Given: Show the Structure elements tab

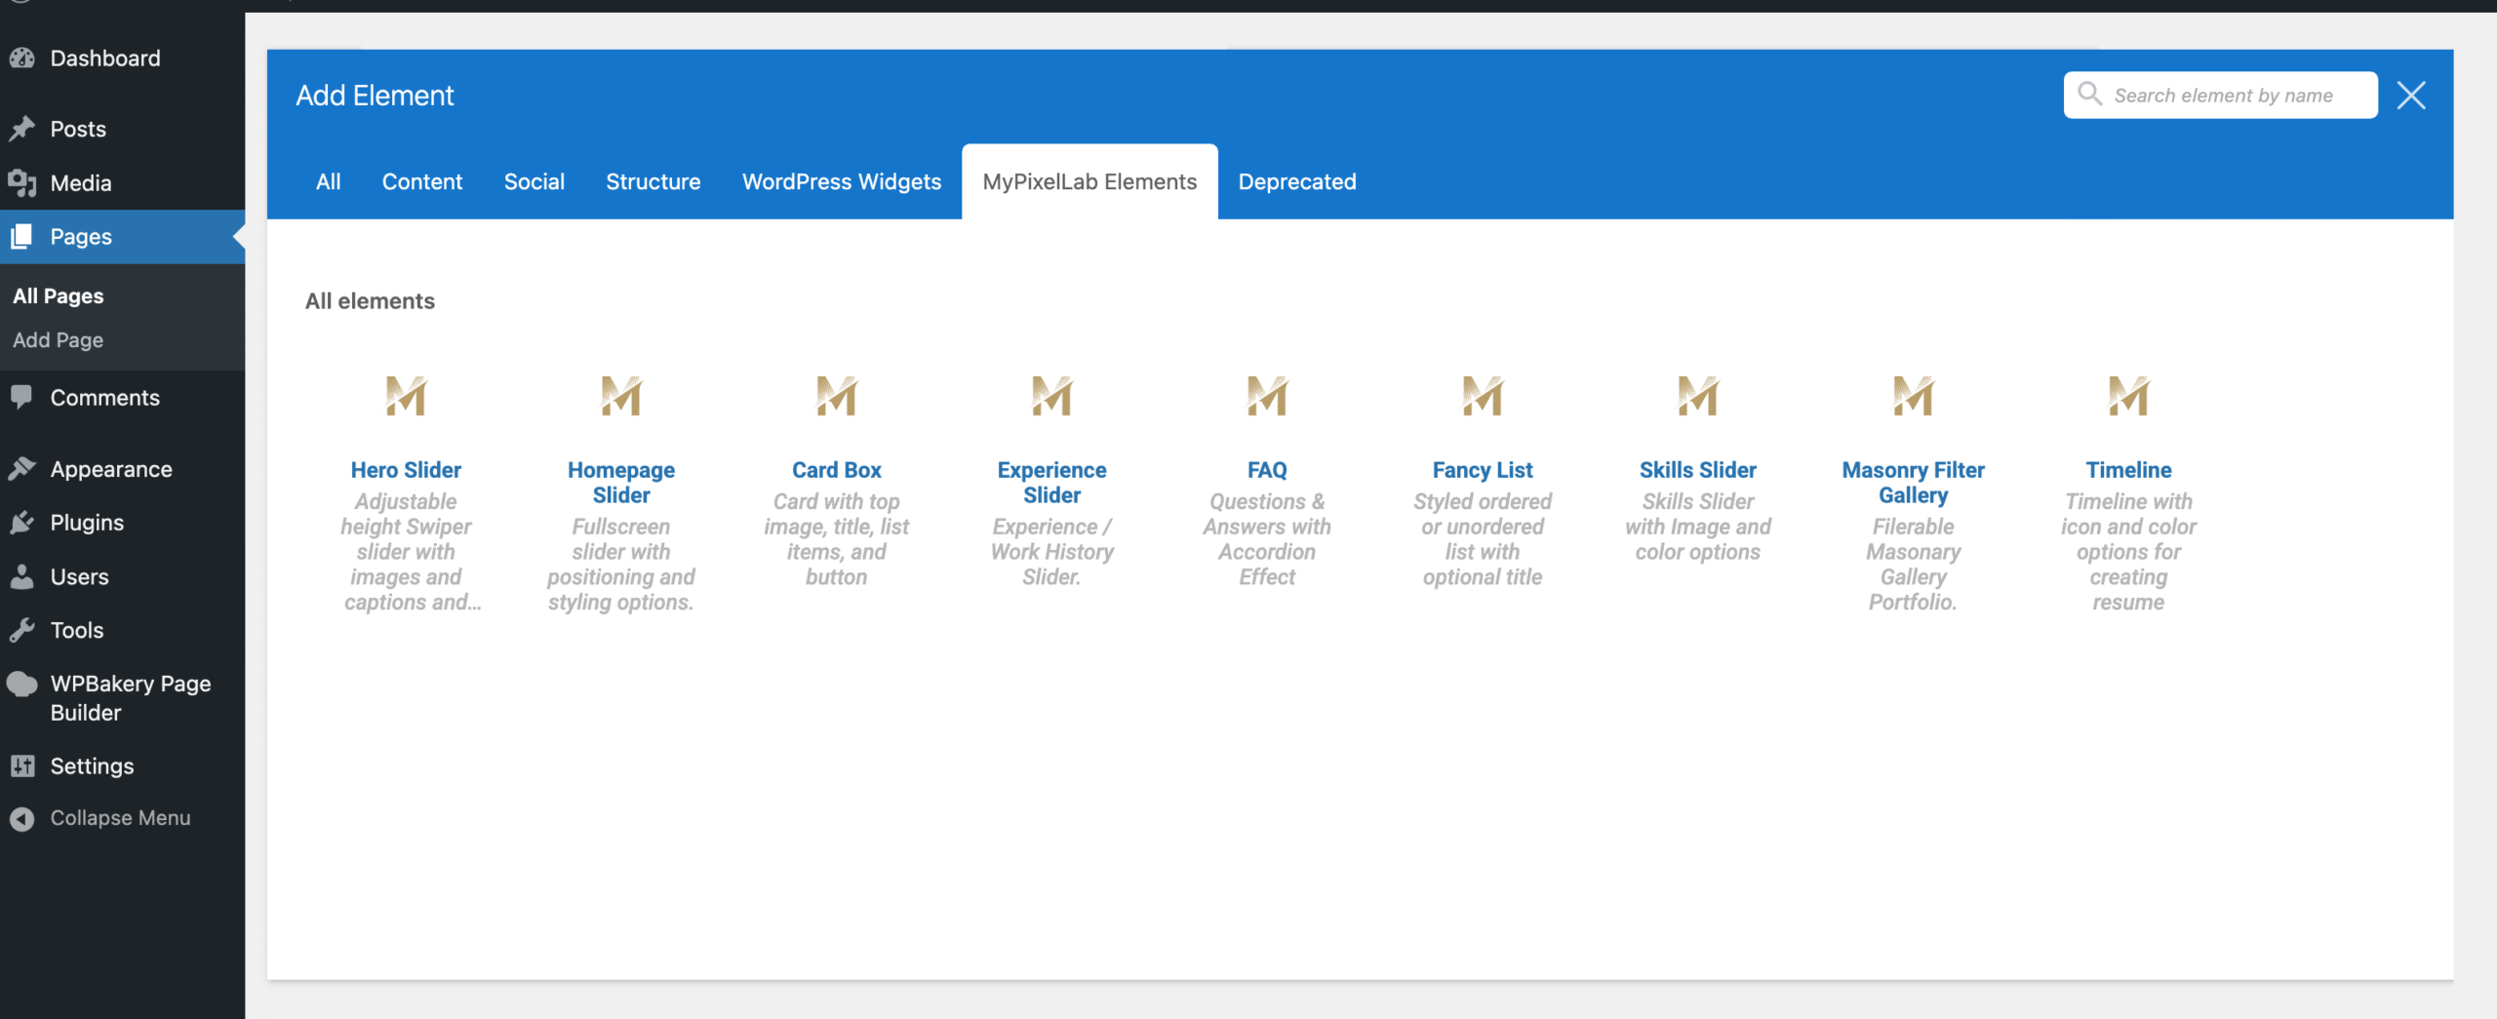Looking at the screenshot, I should point(653,181).
